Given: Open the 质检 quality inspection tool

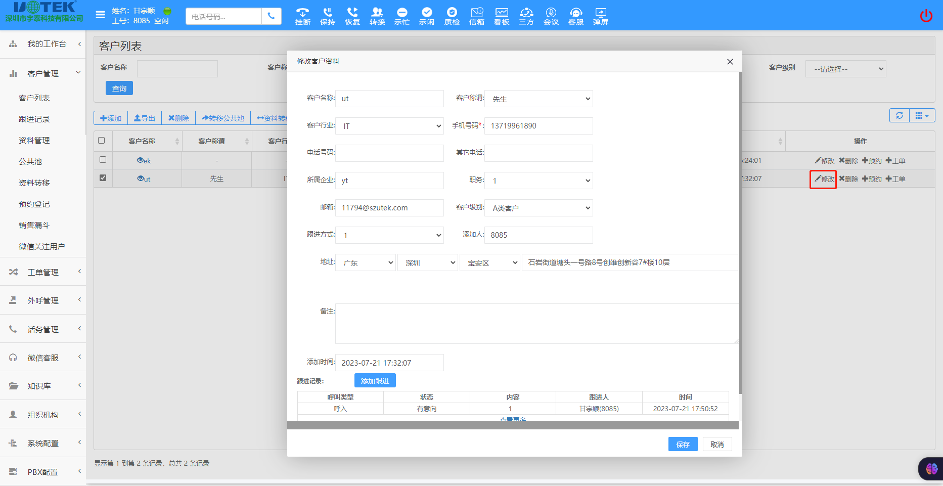Looking at the screenshot, I should 451,15.
